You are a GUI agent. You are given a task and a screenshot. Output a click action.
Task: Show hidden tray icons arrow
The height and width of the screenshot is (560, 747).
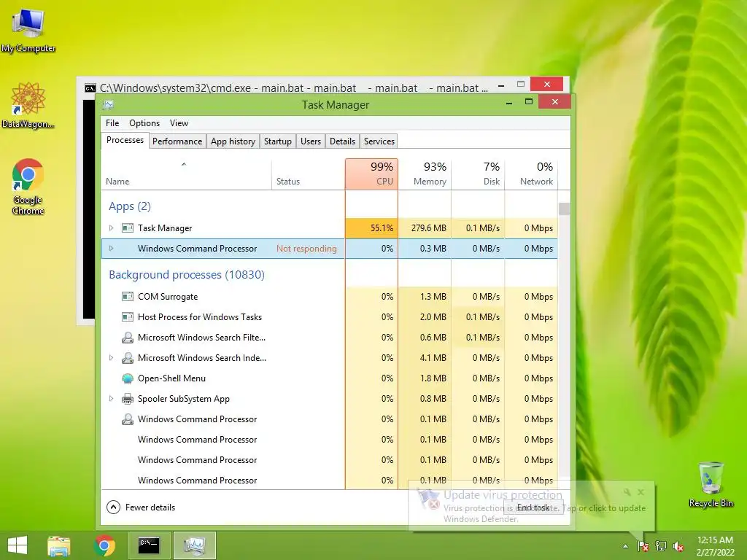pyautogui.click(x=625, y=546)
